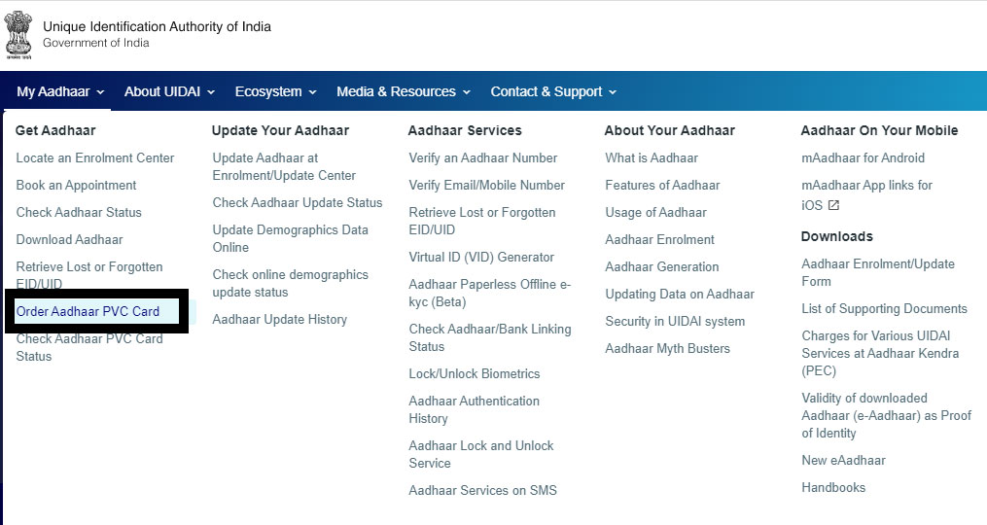Screen dimensions: 987x525
Task: Open Features of Aadhaar link
Action: 662,185
